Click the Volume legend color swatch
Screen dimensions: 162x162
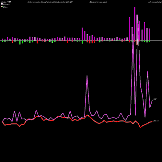2,4
